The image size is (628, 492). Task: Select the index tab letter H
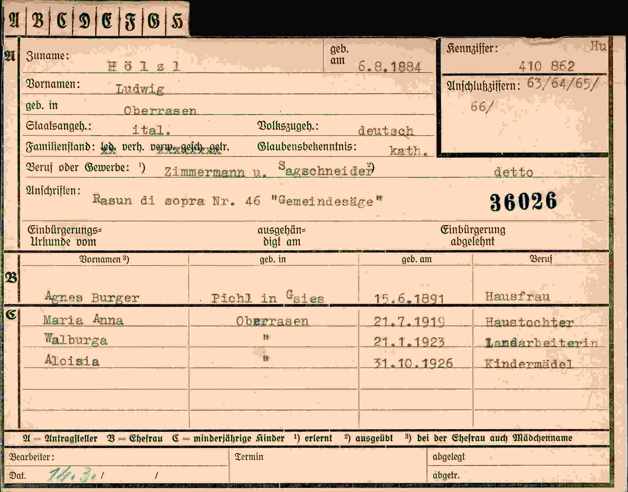click(177, 21)
